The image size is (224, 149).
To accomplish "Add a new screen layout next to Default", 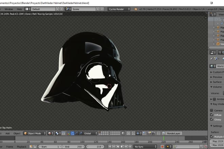I will point(57,9).
